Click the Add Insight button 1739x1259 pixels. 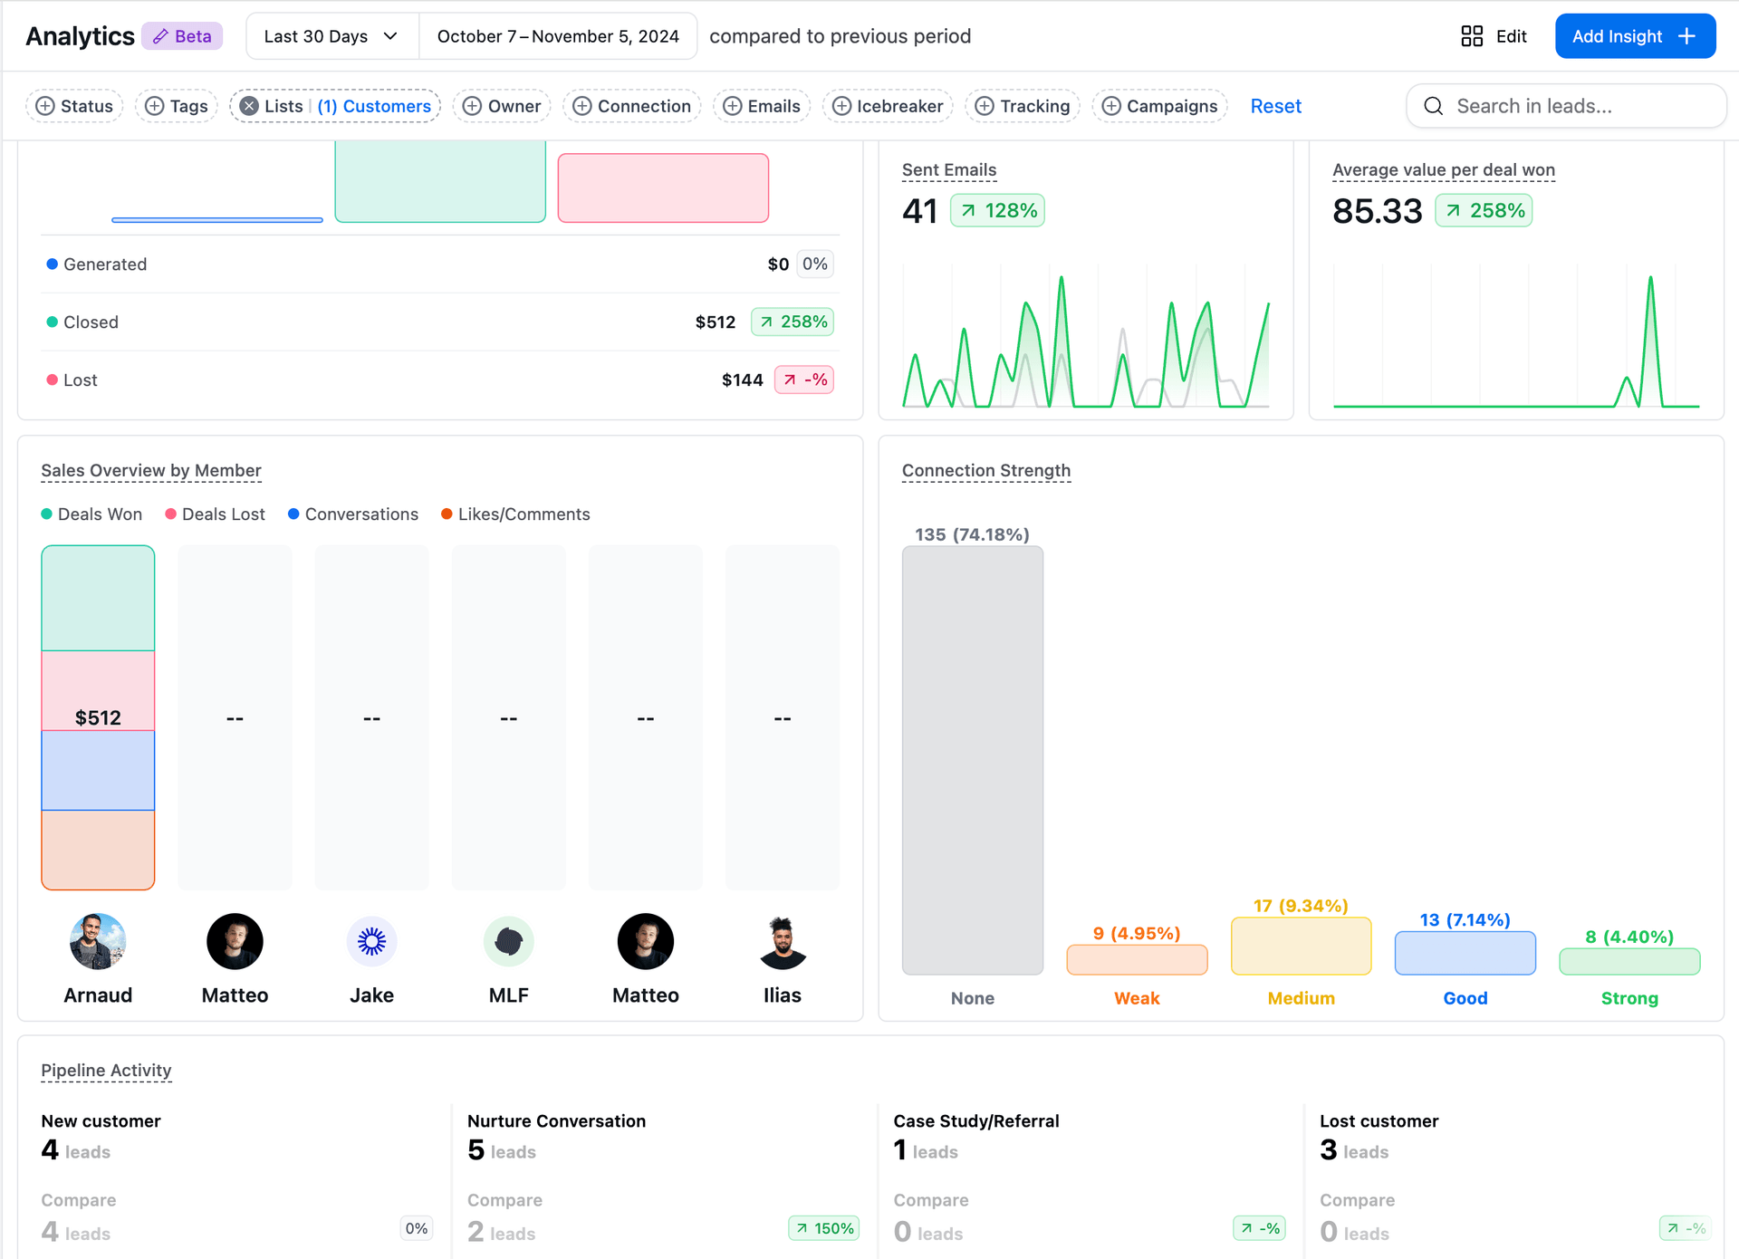(x=1634, y=36)
